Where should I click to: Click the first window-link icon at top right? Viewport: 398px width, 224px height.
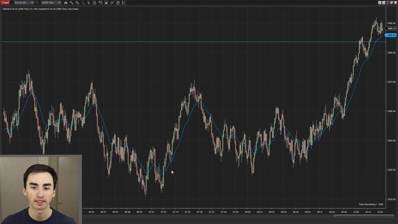point(380,2)
